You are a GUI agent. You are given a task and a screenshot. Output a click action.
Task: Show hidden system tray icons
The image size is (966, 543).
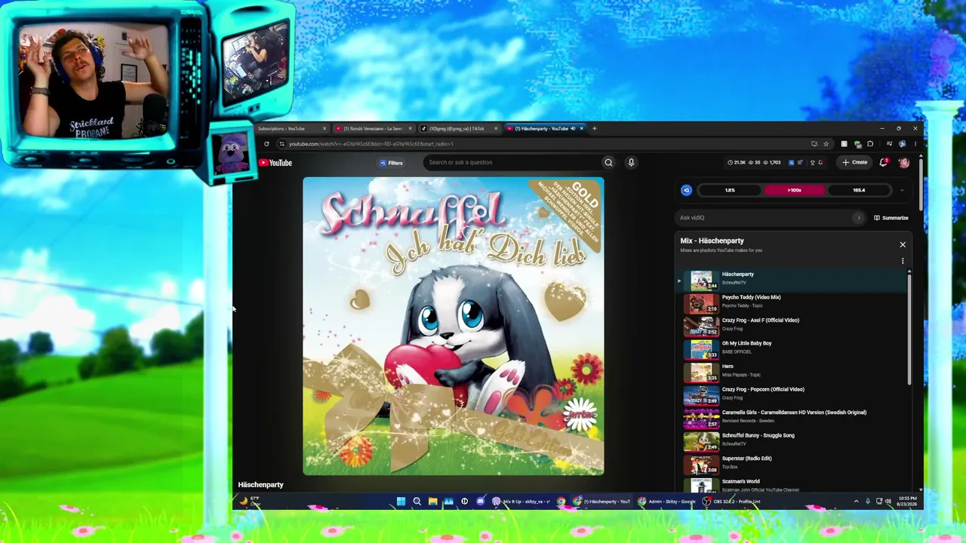(x=856, y=502)
